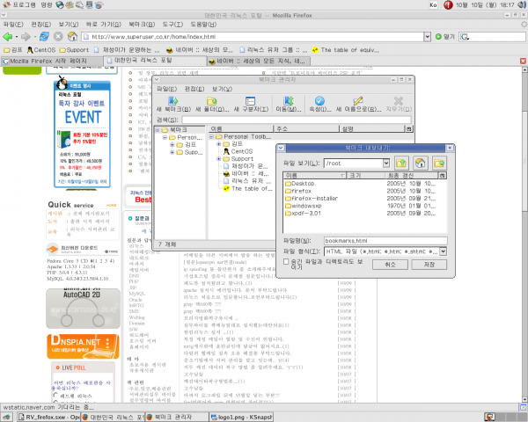Image resolution: width=528 pixels, height=422 pixels.
Task: Enable showing hidden files and directories
Action: click(286, 261)
